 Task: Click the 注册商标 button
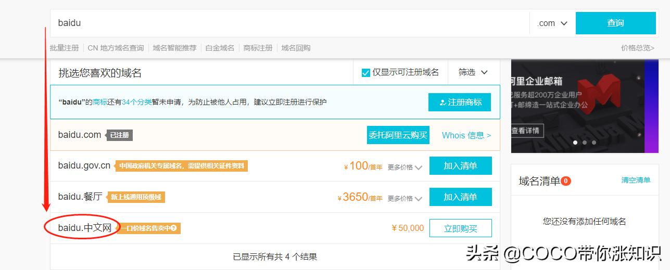coord(460,102)
